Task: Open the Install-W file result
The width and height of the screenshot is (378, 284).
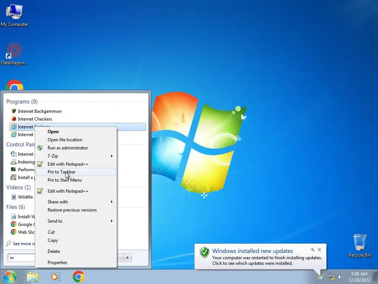Action: point(23,217)
